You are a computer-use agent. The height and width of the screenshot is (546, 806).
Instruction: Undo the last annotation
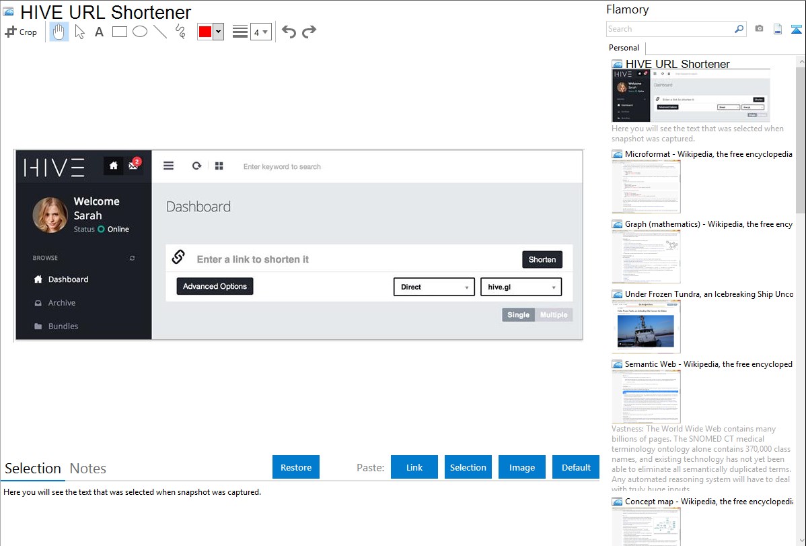(x=289, y=32)
